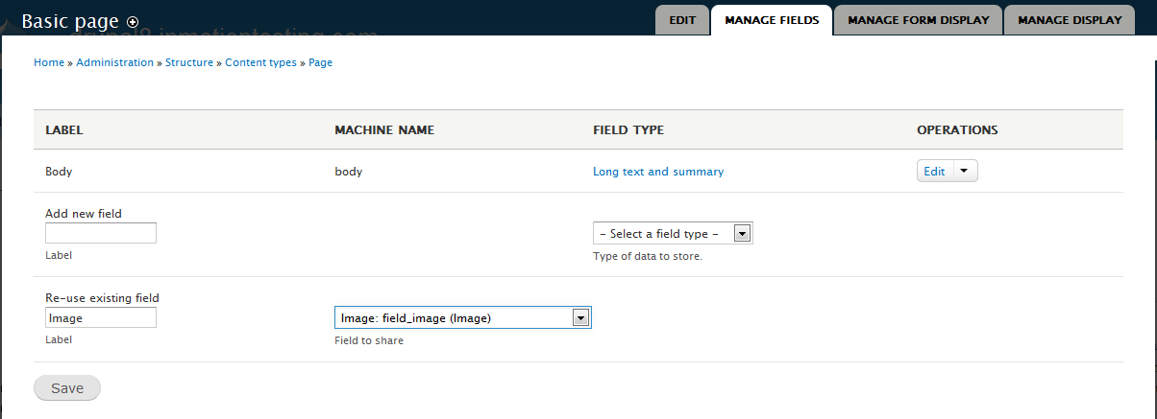The image size is (1157, 419).
Task: Focus the Add new field label input
Action: [x=101, y=233]
